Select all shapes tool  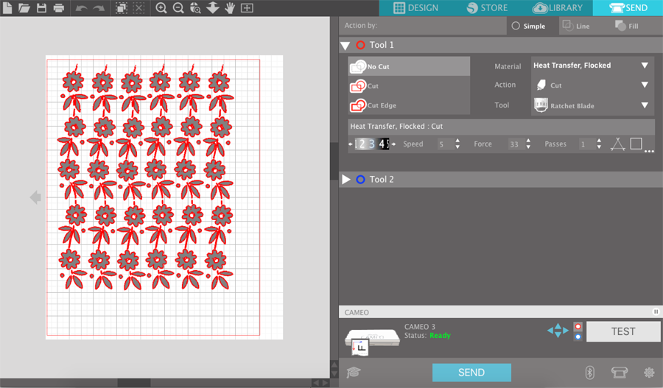[x=122, y=7]
